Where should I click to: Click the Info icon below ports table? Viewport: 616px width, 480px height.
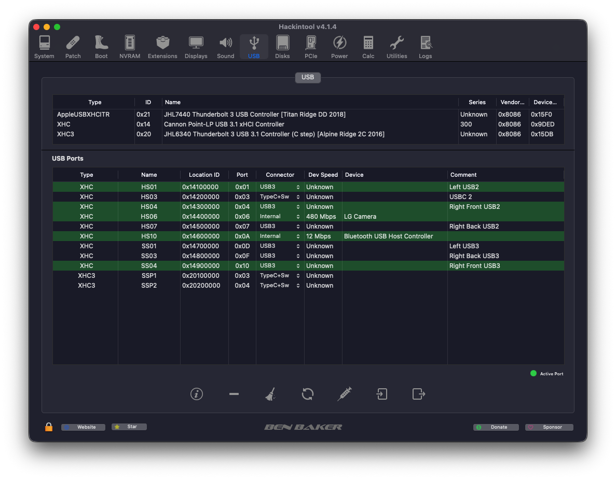[x=197, y=393]
